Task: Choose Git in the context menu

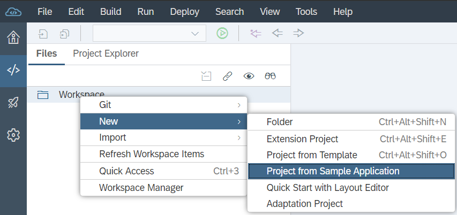Action: click(163, 105)
